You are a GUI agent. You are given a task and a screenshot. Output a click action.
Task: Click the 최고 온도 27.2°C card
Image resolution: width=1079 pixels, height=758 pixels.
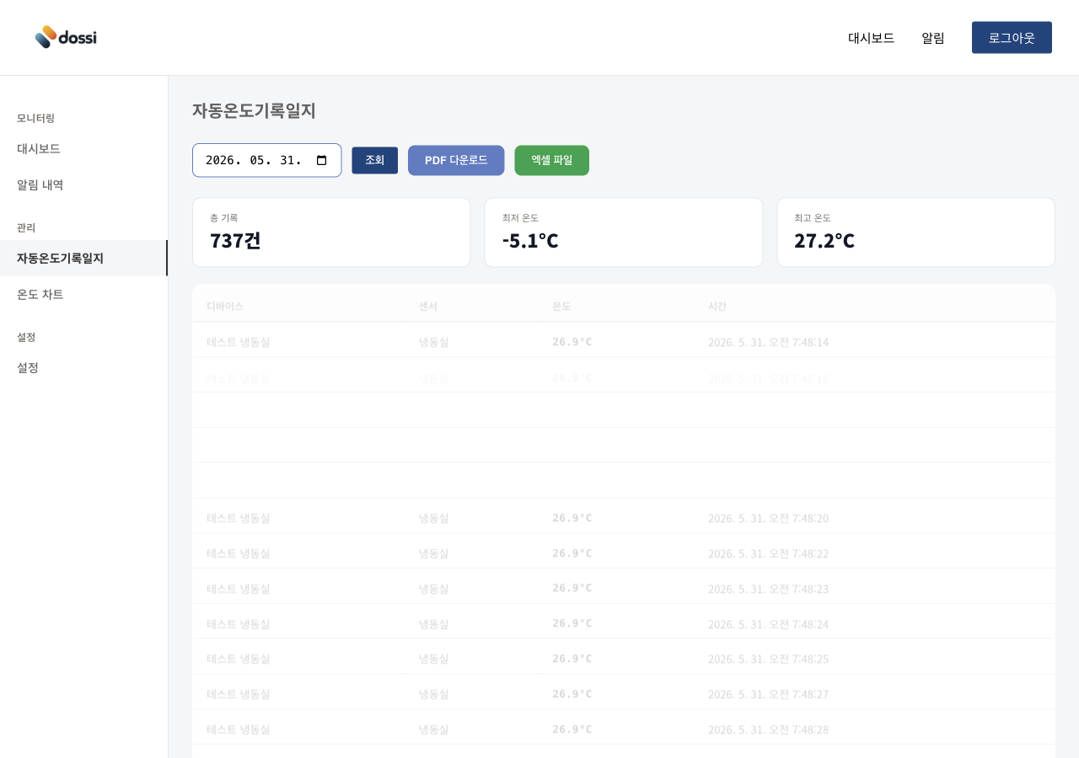(915, 232)
